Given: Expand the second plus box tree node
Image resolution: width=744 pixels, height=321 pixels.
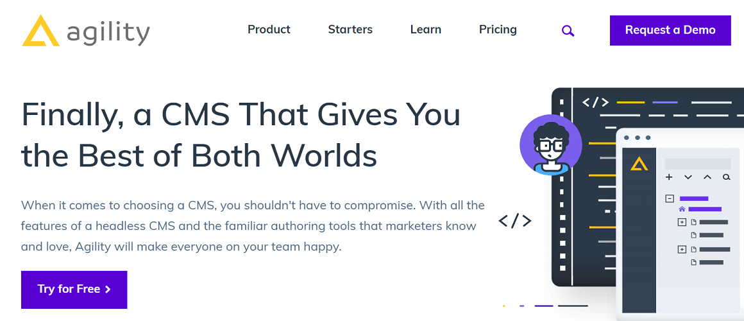Looking at the screenshot, I should [682, 249].
